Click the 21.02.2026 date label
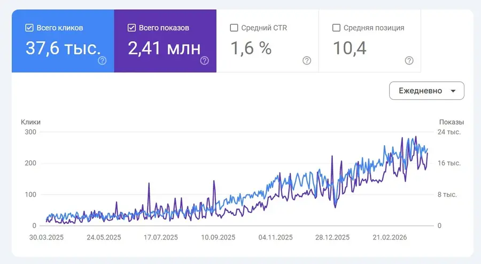Screen dimensions: 481x264 coord(391,237)
